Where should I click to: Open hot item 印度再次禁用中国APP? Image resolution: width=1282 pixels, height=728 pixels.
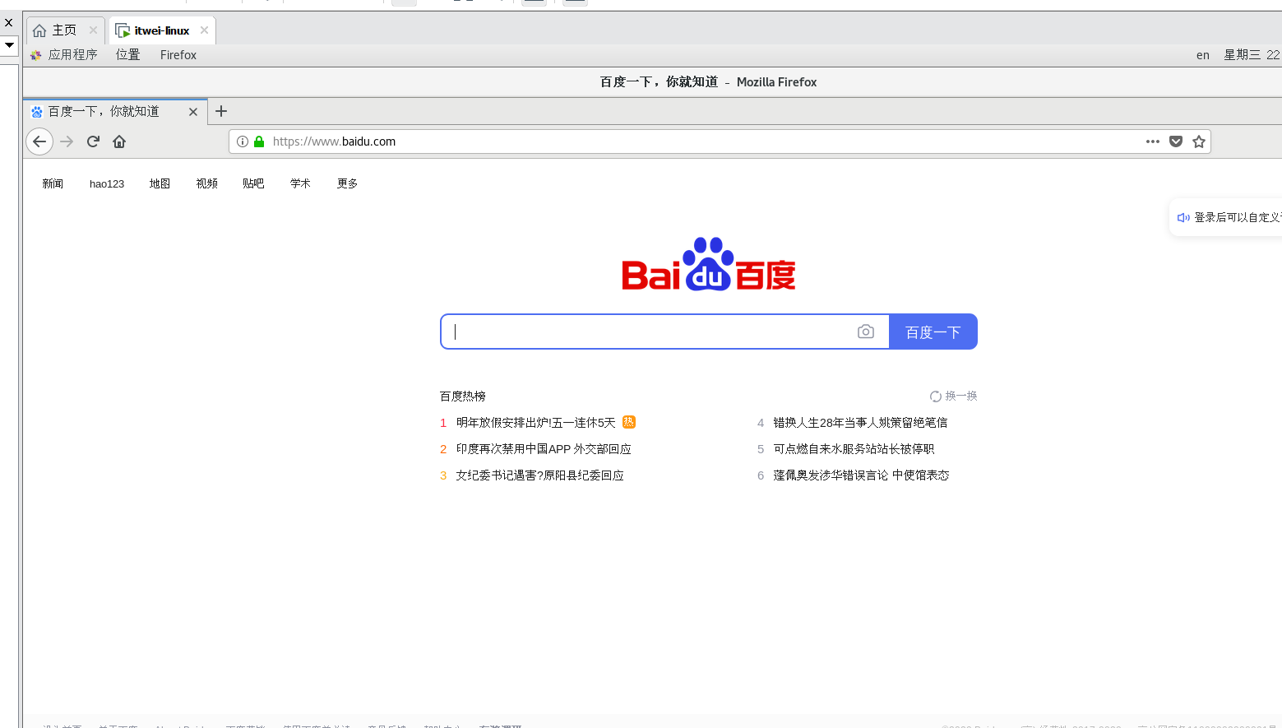(544, 448)
